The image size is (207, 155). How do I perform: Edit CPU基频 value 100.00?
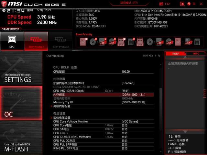126,72
